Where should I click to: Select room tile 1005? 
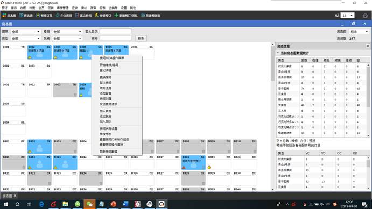[116, 52]
